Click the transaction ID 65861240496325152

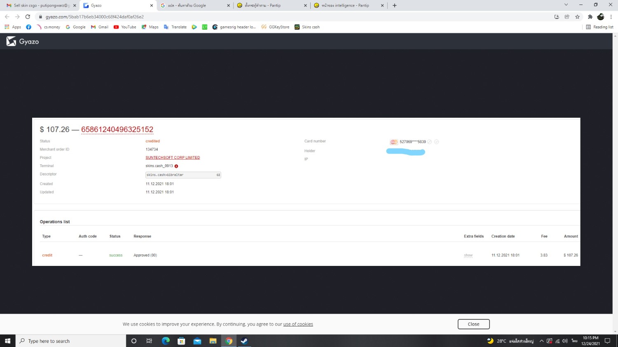coord(117,130)
